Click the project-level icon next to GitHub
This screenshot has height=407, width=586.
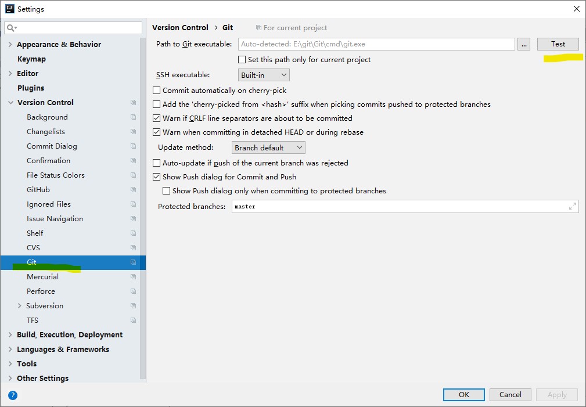pos(133,189)
